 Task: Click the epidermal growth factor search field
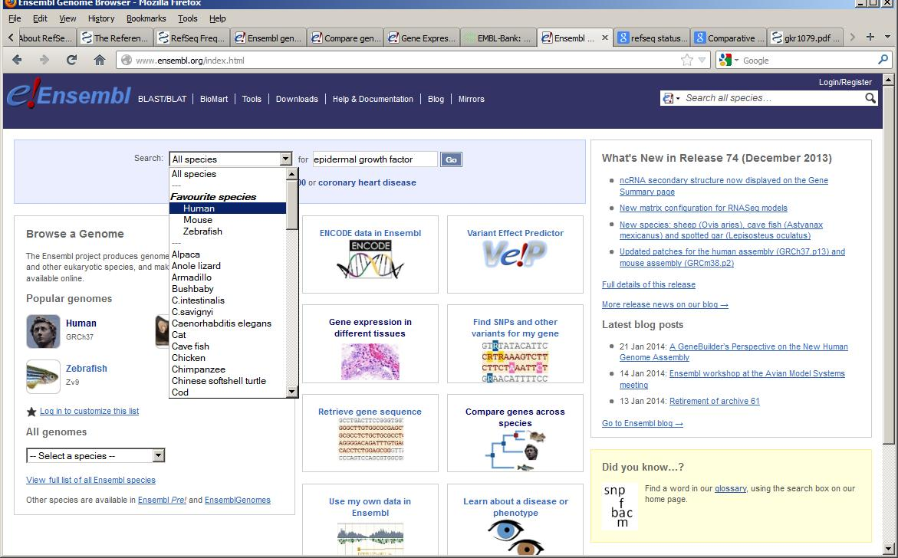[374, 159]
